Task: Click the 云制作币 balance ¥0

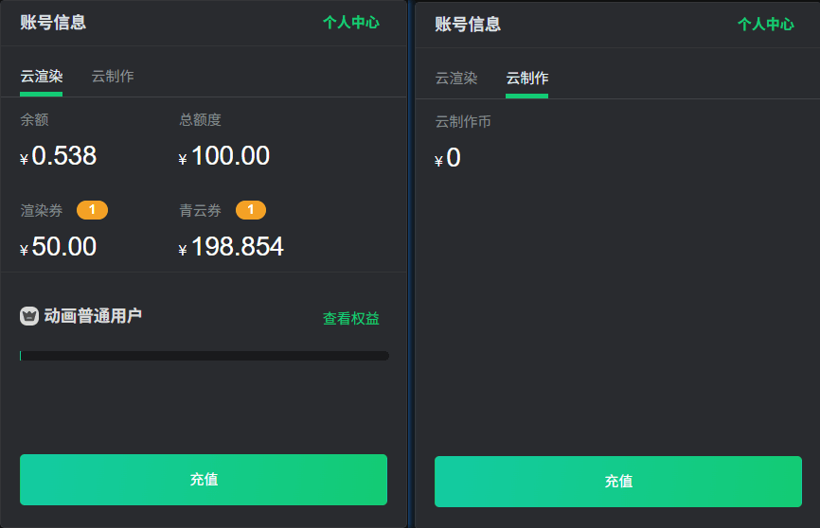Action: pyautogui.click(x=448, y=158)
